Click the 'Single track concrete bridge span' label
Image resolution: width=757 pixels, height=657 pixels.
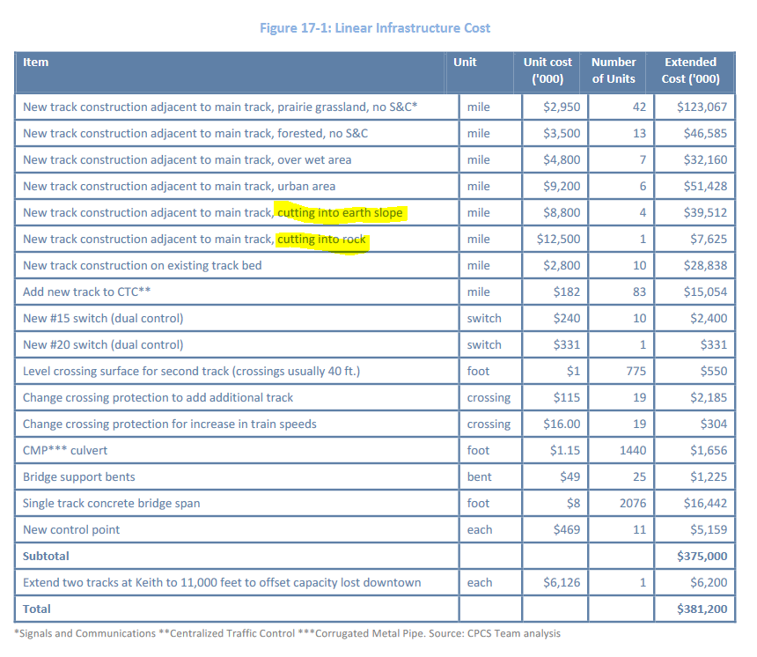coord(111,503)
